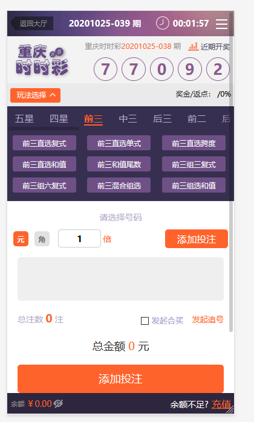Click the first drawn number ball 7

(x=105, y=69)
